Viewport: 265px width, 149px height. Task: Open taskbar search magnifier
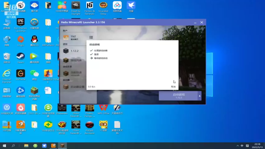(13, 146)
